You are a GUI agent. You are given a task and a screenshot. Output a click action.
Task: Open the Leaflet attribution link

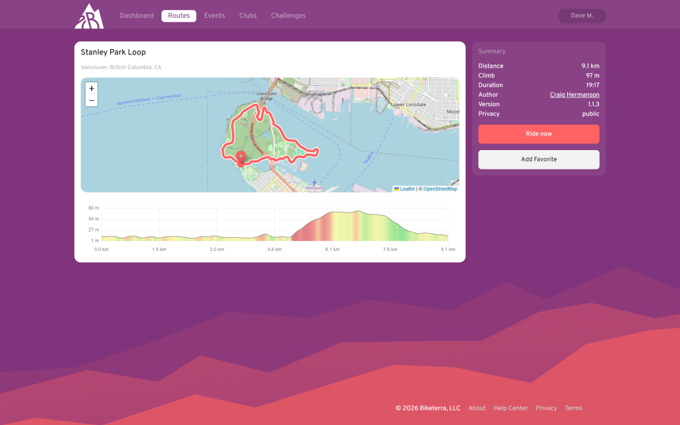(x=407, y=189)
